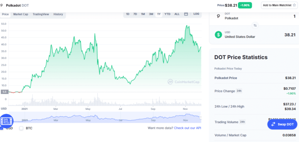Open the calendar date range picker
This screenshot has width=299, height=142.
[186, 14]
